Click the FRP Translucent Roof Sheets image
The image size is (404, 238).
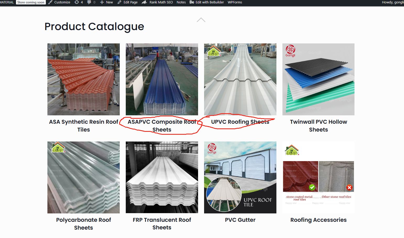pyautogui.click(x=162, y=177)
